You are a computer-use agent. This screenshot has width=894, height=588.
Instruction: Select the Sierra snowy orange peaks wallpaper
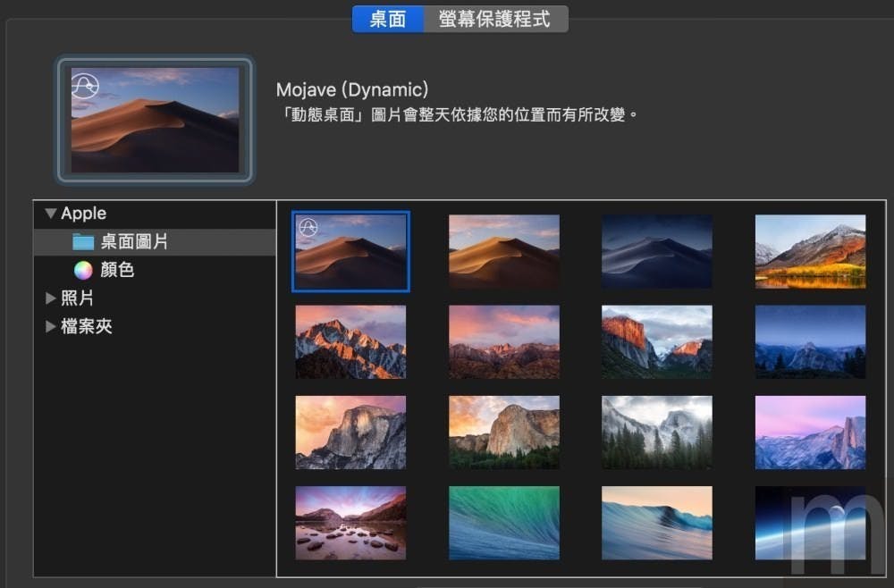tap(350, 342)
